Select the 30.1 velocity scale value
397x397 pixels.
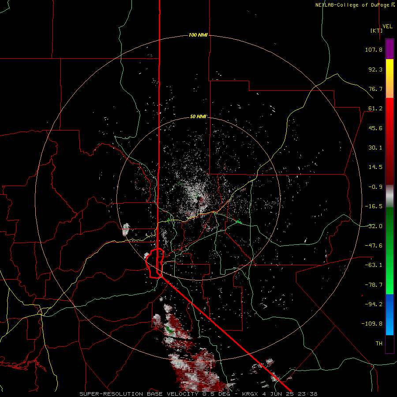[x=375, y=148]
